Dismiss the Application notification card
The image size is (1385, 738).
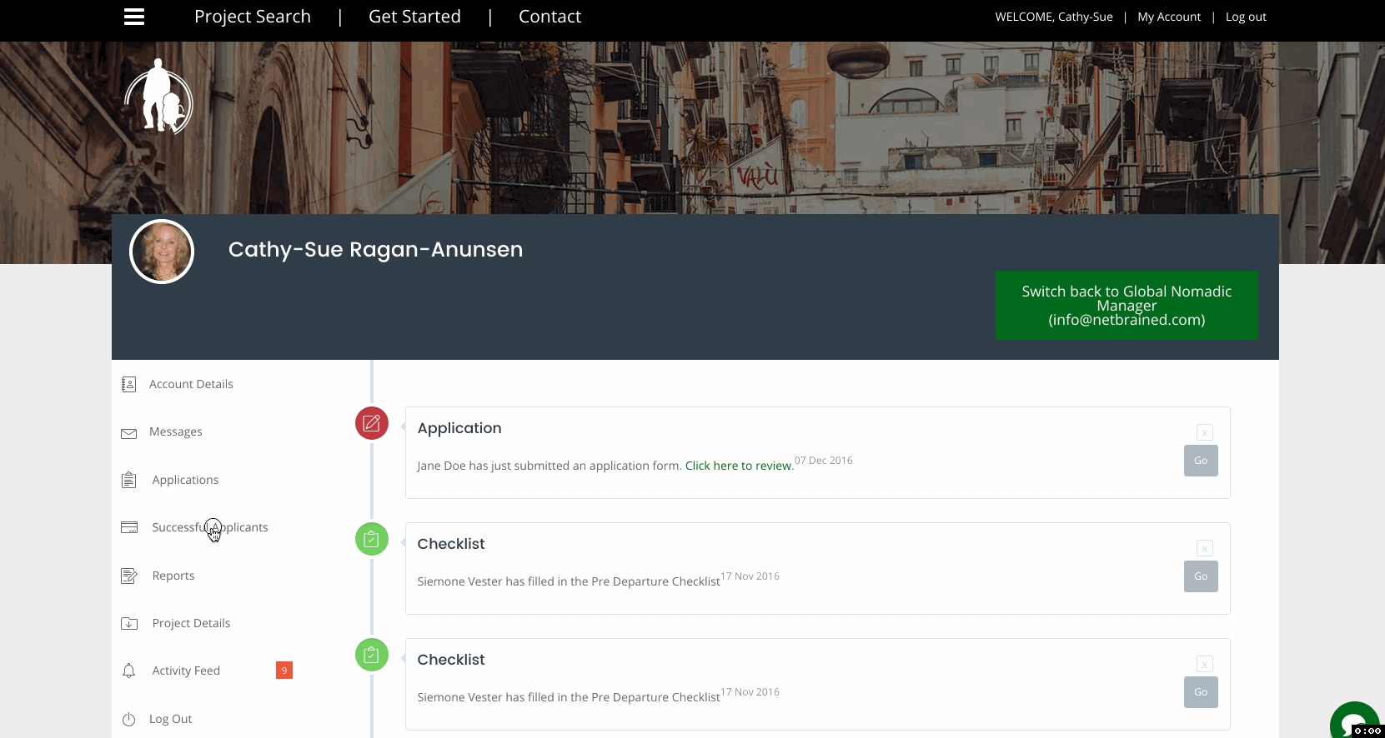click(x=1204, y=432)
